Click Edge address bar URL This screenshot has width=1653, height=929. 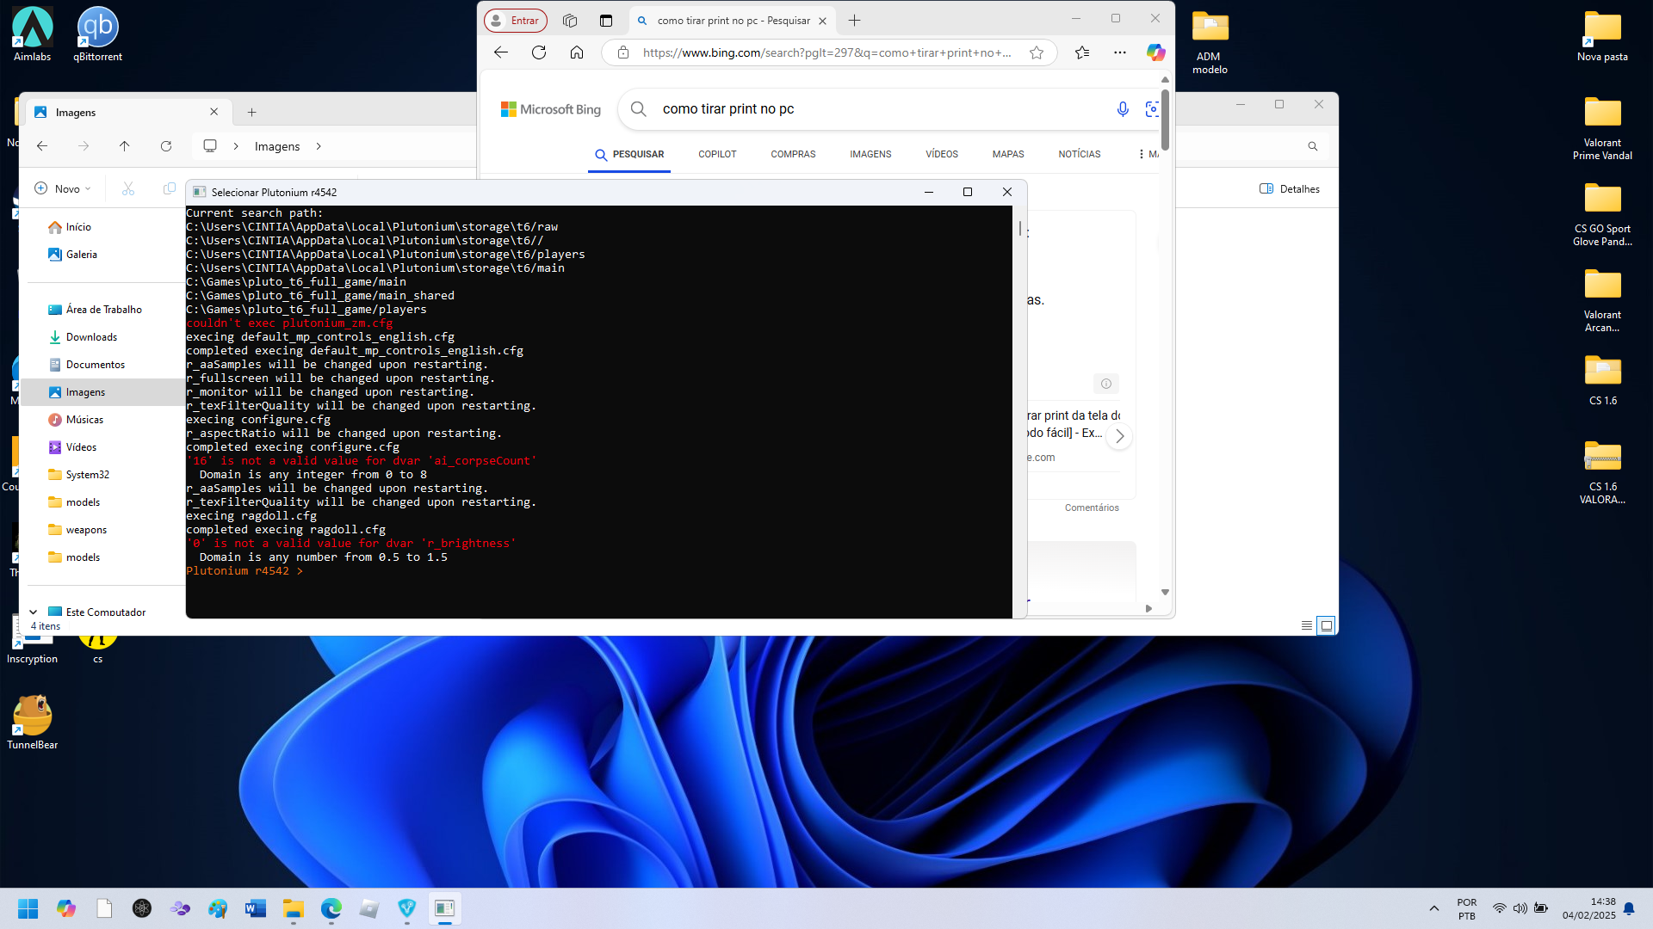tap(826, 52)
